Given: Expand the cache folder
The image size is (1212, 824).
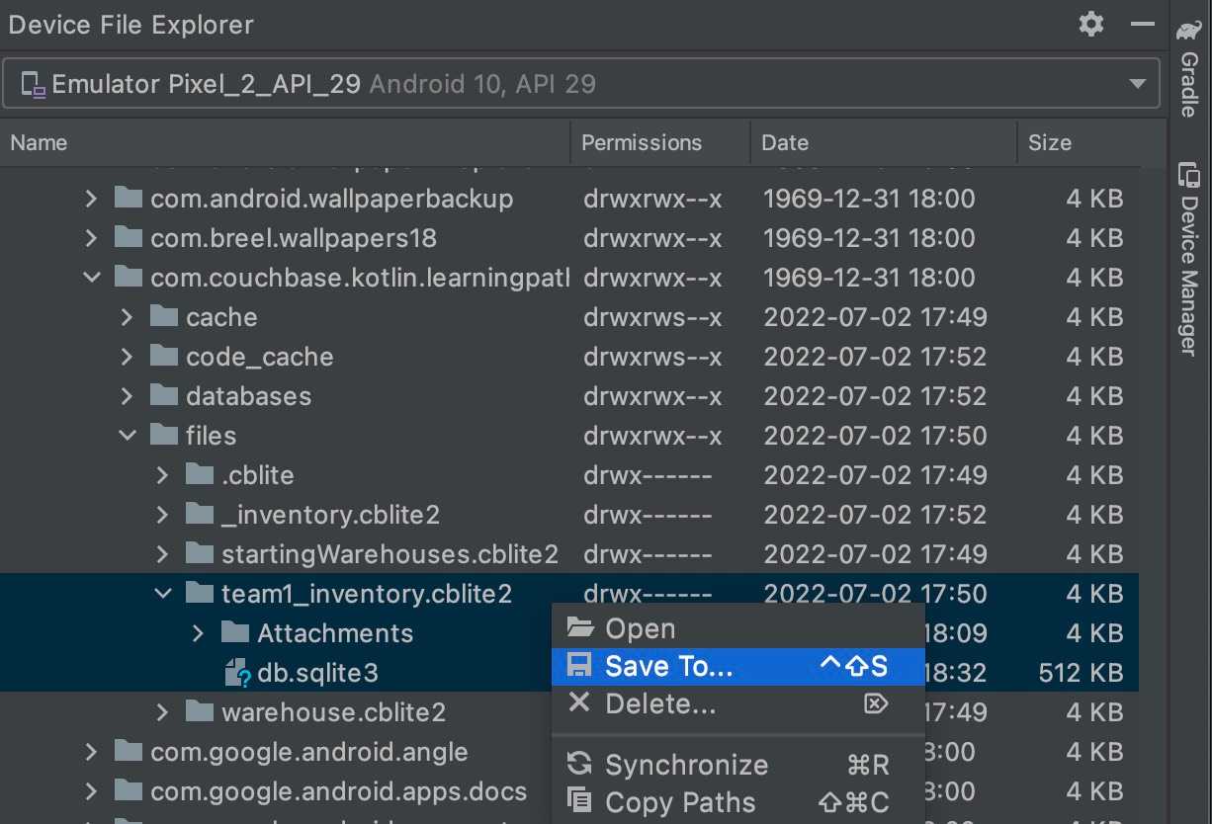Looking at the screenshot, I should coord(127,317).
